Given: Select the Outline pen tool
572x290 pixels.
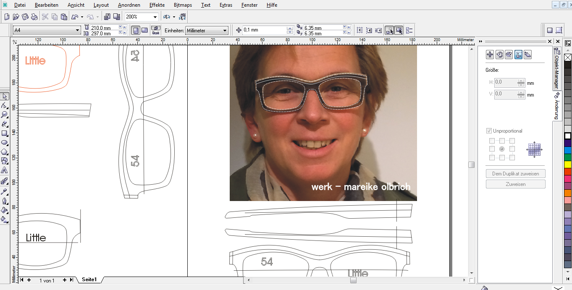Looking at the screenshot, I should (5, 201).
